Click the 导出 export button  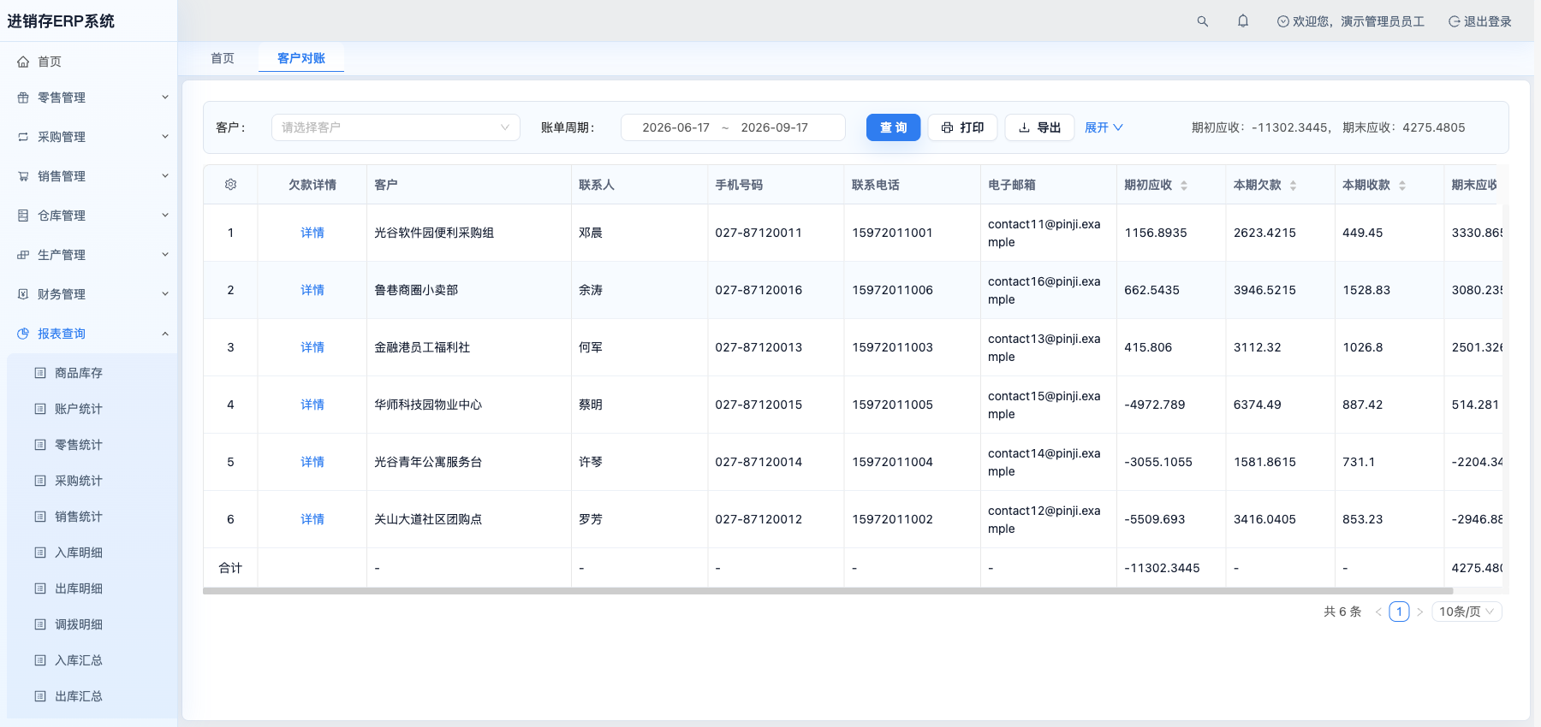(1039, 127)
